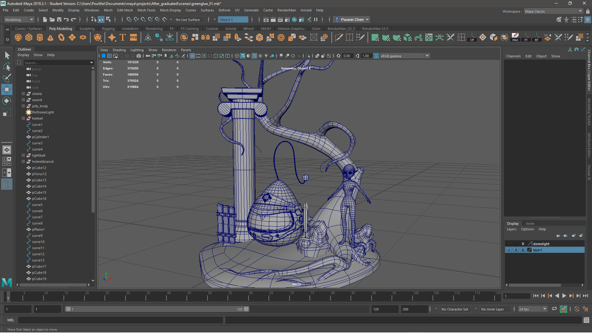Click the Pouwei Chen account button
The width and height of the screenshot is (592, 333).
pos(351,19)
